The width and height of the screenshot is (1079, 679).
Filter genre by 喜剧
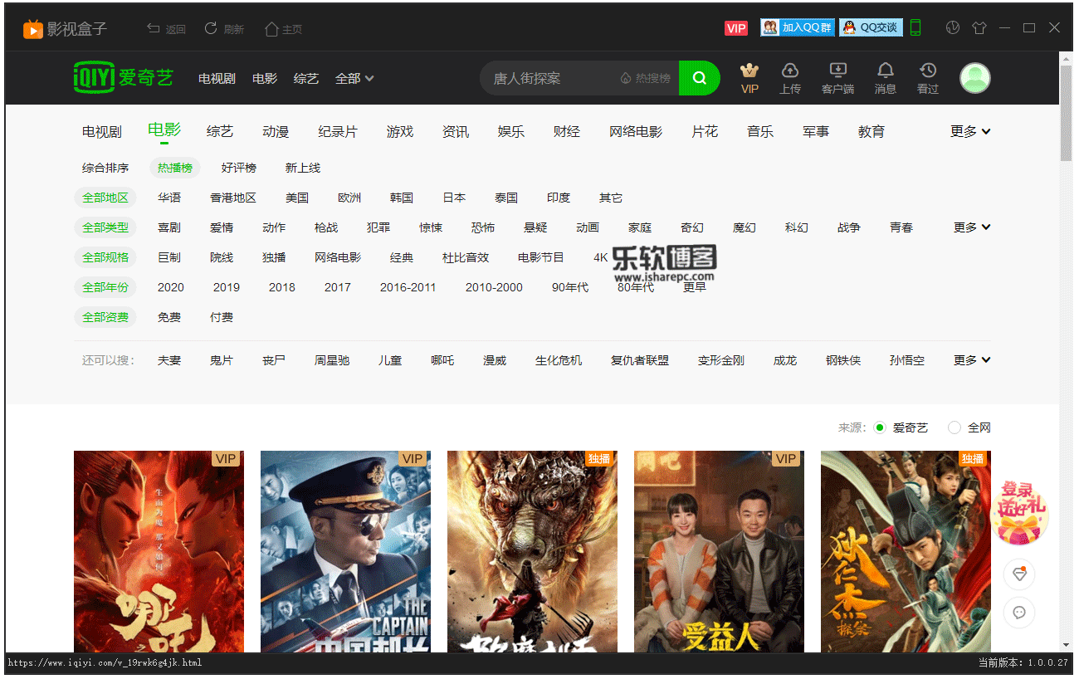point(169,227)
